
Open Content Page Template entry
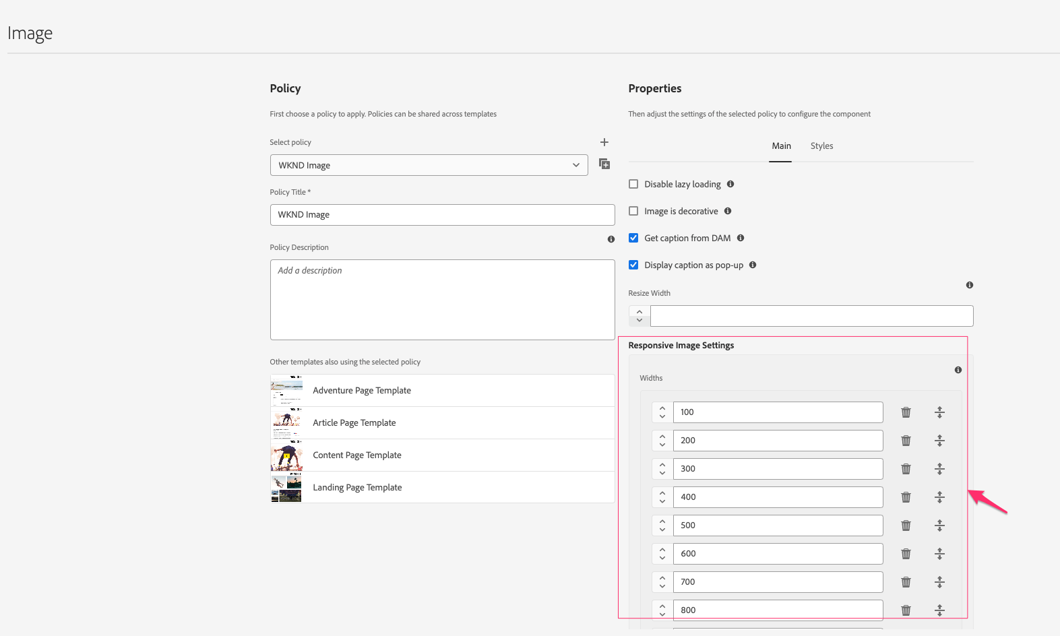pyautogui.click(x=442, y=455)
